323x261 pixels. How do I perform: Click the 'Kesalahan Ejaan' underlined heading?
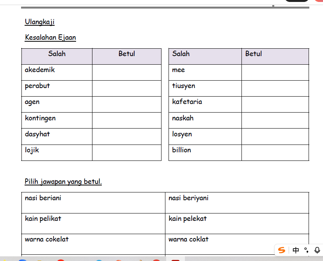[50, 38]
